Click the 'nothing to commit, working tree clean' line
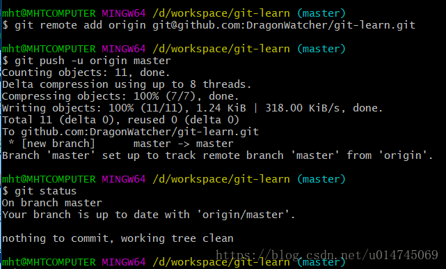This screenshot has width=446, height=269. [118, 238]
